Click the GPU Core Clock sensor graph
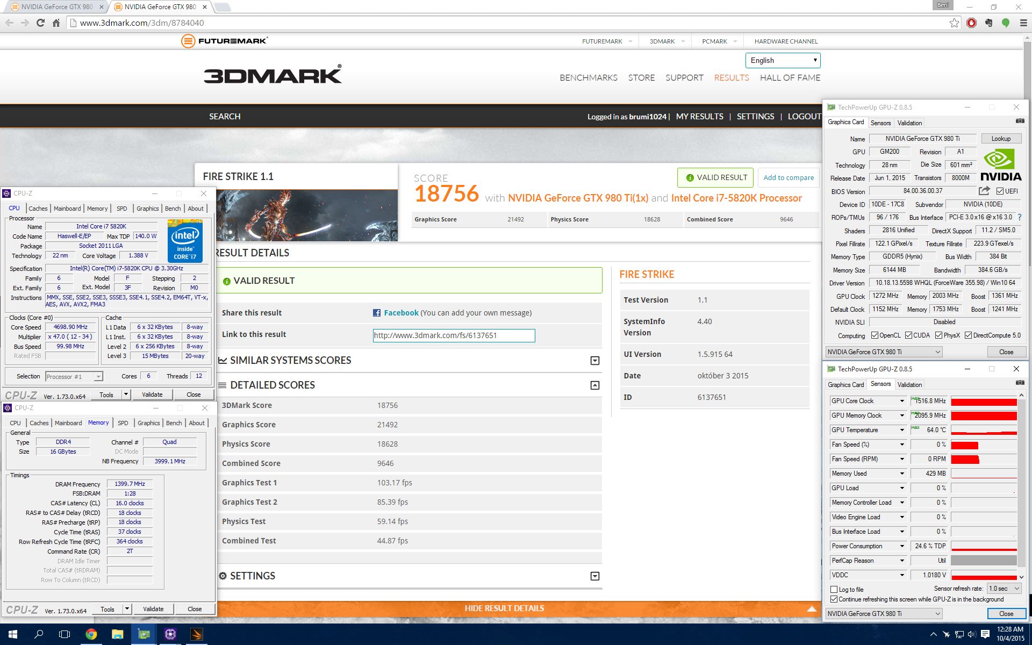Screen dimensions: 1032x645 (x=984, y=401)
